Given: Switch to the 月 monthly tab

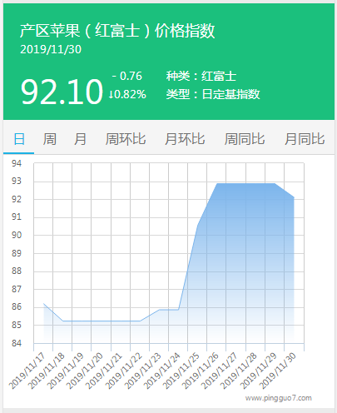Looking at the screenshot, I should pyautogui.click(x=80, y=139).
